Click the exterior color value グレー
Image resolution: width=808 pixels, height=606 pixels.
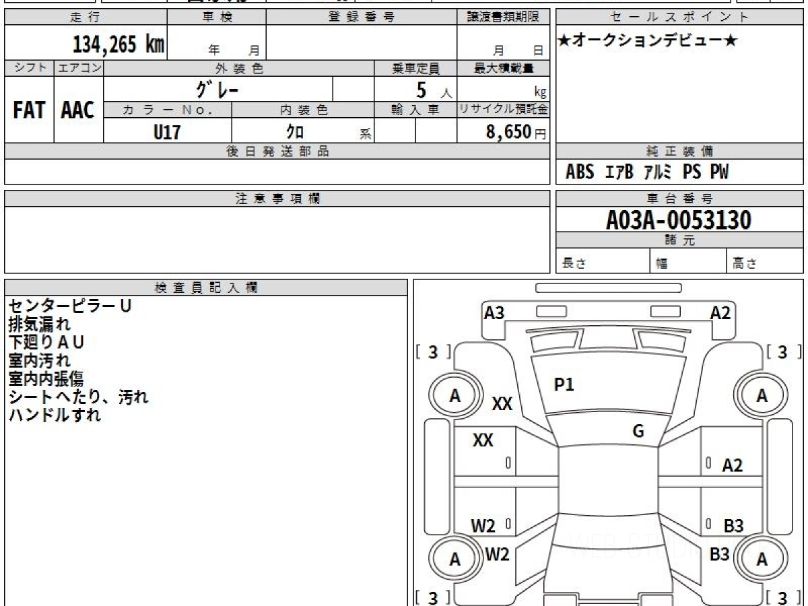point(218,89)
